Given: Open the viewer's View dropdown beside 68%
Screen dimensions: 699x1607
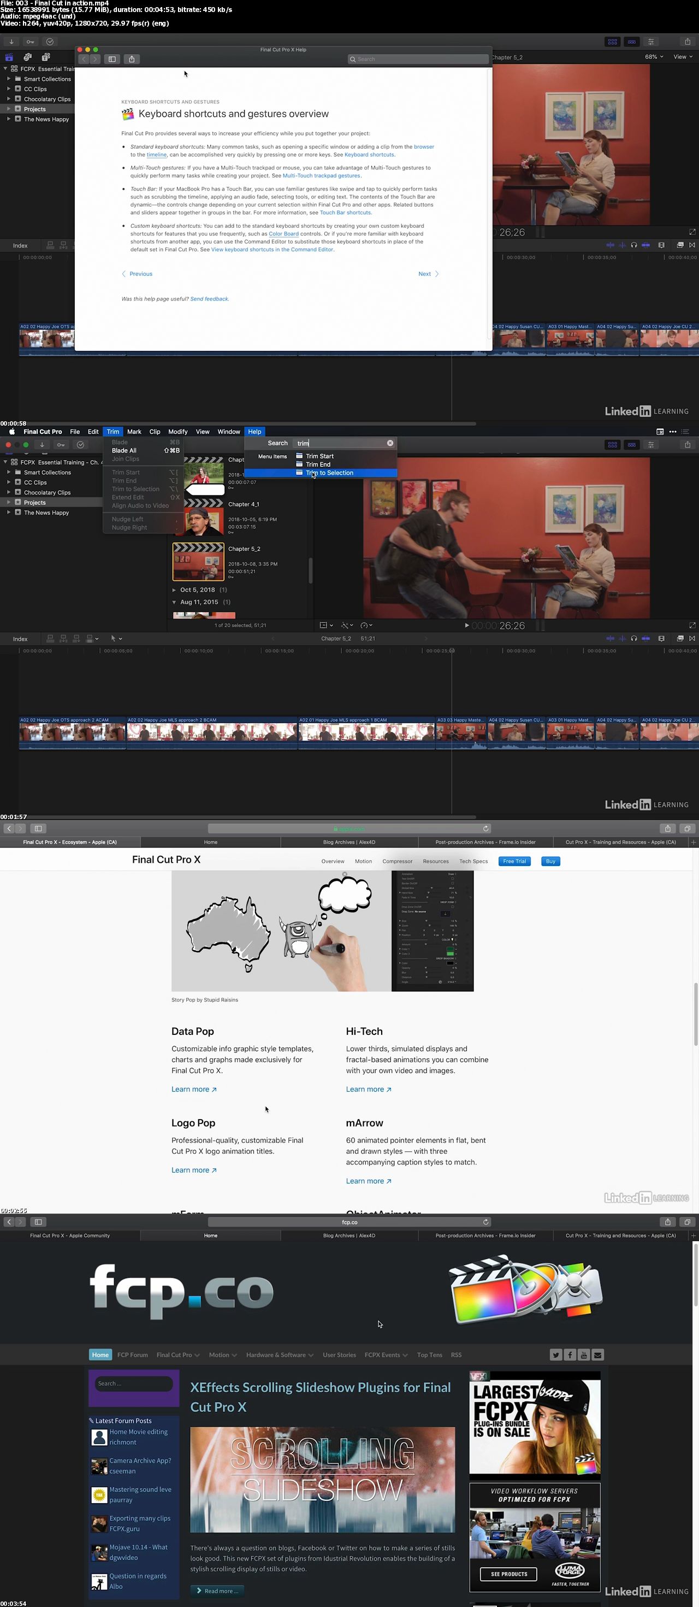Looking at the screenshot, I should pos(683,57).
